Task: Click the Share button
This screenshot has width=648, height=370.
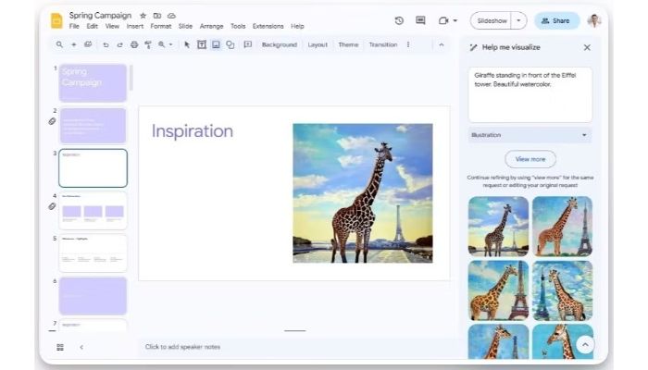Action: click(x=556, y=20)
